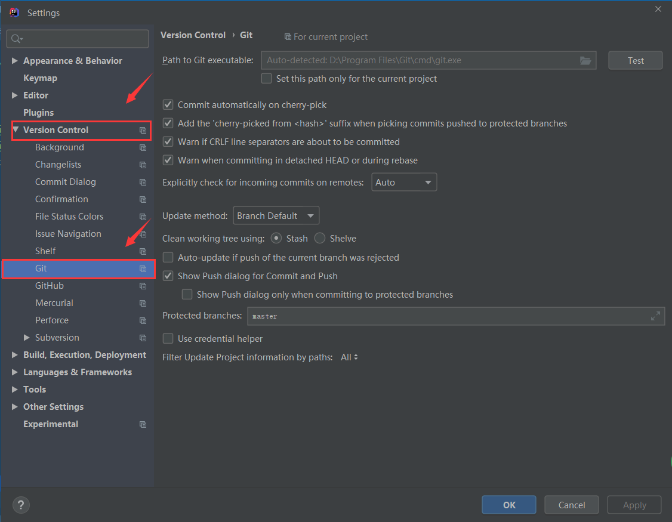Screen dimensions: 672x522
Task: Click the project-level icon next to Experimental
Action: [x=143, y=424]
